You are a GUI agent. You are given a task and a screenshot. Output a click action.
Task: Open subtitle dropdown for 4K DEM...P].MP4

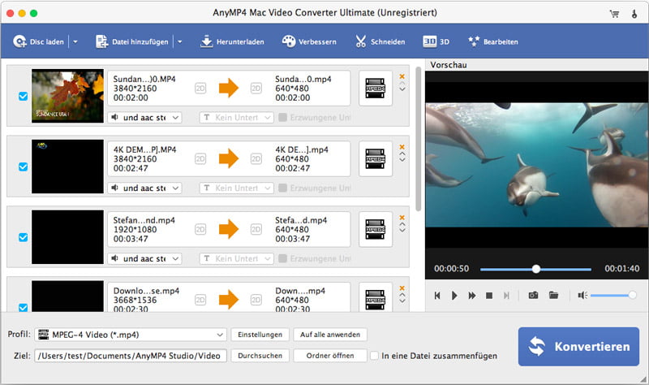[x=236, y=188]
